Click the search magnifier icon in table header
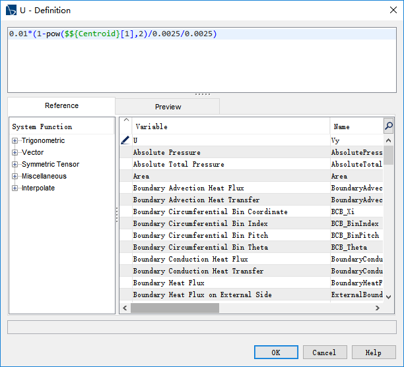Screen dimensions: 404x367 [389, 126]
